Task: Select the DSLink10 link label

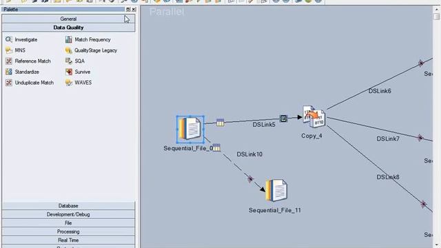Action: point(249,154)
